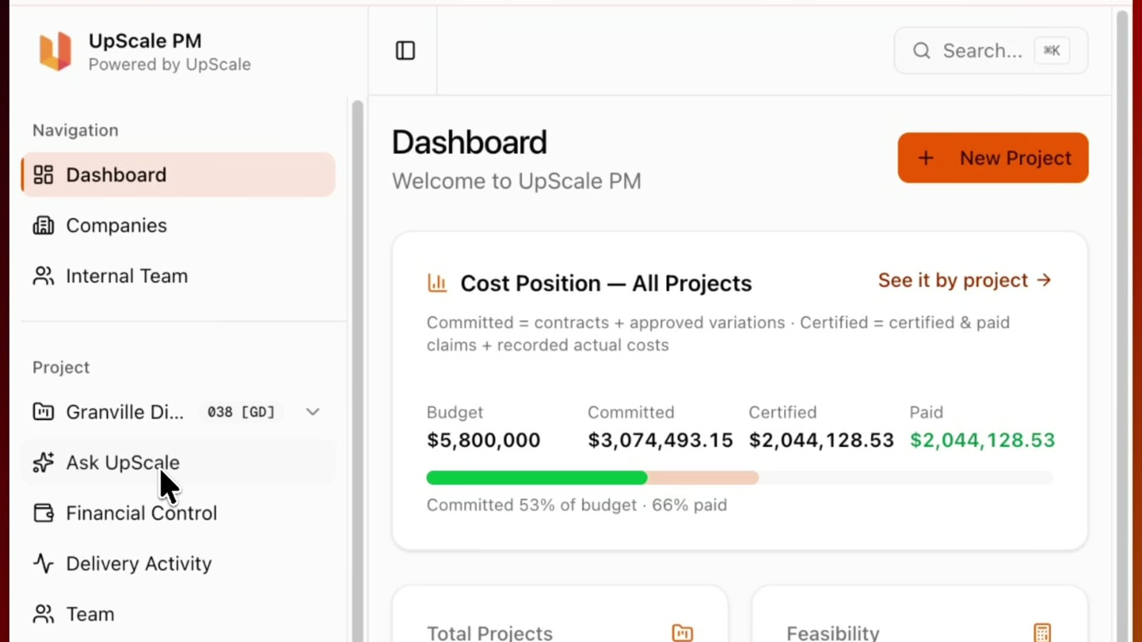This screenshot has width=1142, height=642.
Task: Follow the See it by project link
Action: coord(965,280)
